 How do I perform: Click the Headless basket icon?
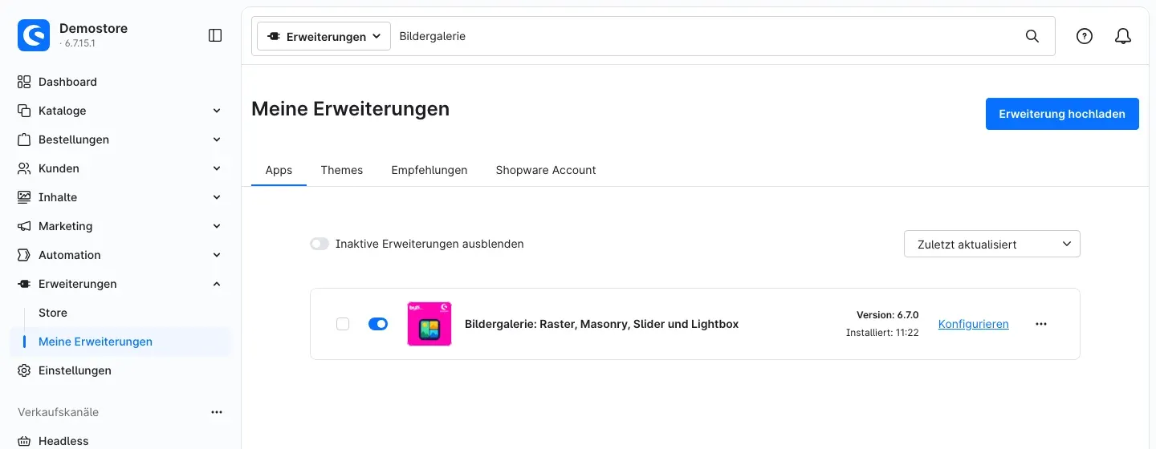pyautogui.click(x=24, y=441)
